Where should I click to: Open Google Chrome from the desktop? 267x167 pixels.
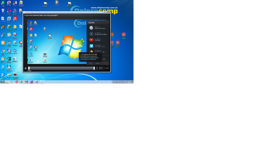[3, 51]
